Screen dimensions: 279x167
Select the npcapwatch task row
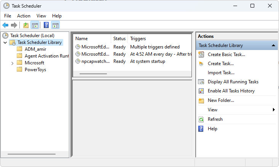pyautogui.click(x=132, y=61)
